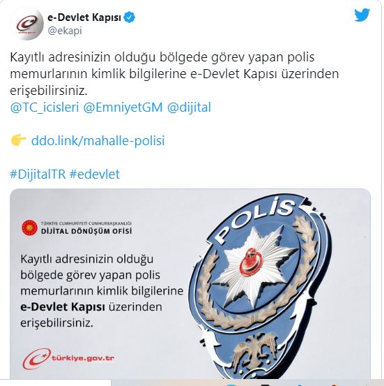Open the @dijital mention
The height and width of the screenshot is (386, 384).
pos(189,107)
